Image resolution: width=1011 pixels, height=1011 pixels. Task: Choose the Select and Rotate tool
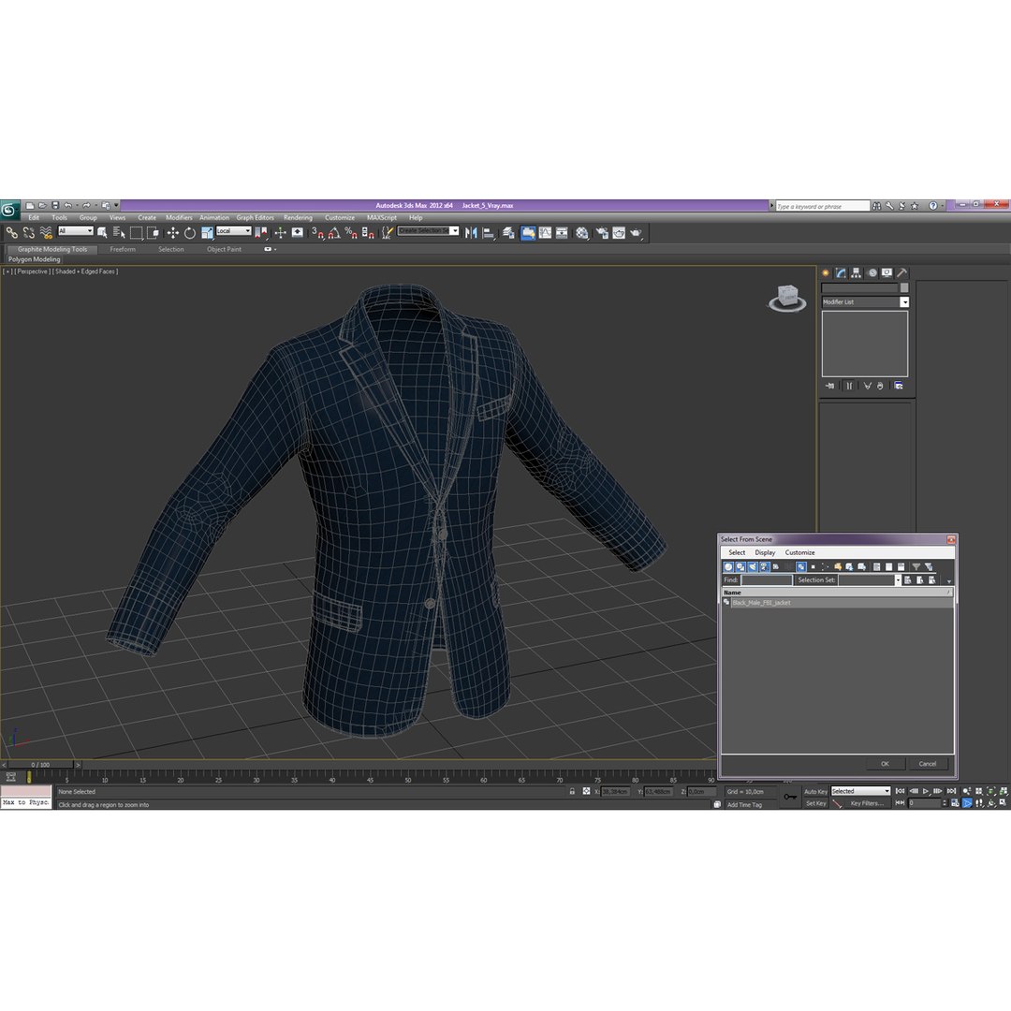pos(189,233)
